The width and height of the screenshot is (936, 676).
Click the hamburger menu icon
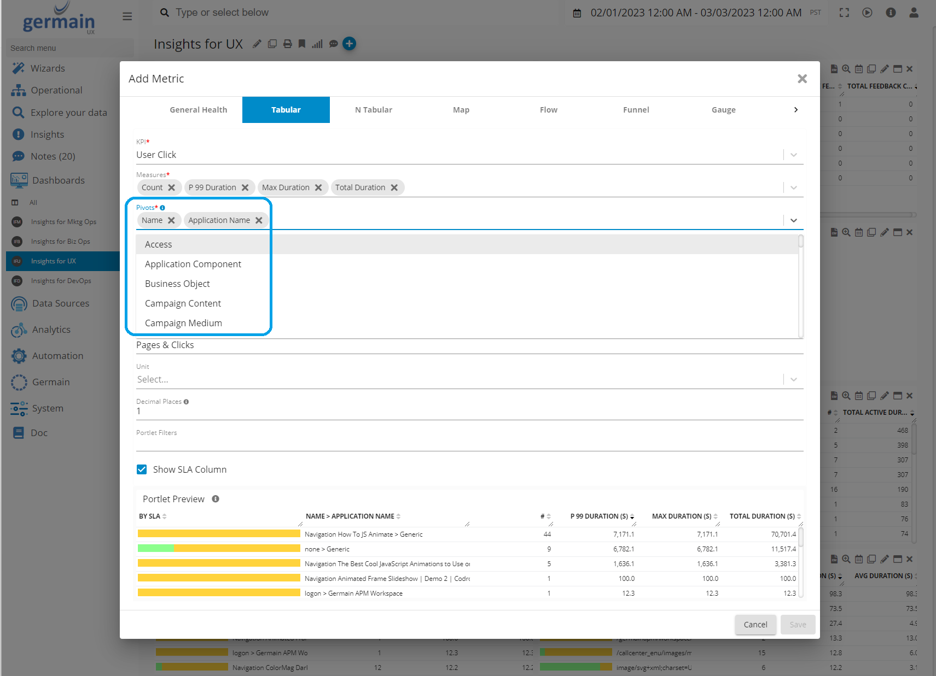pos(127,16)
